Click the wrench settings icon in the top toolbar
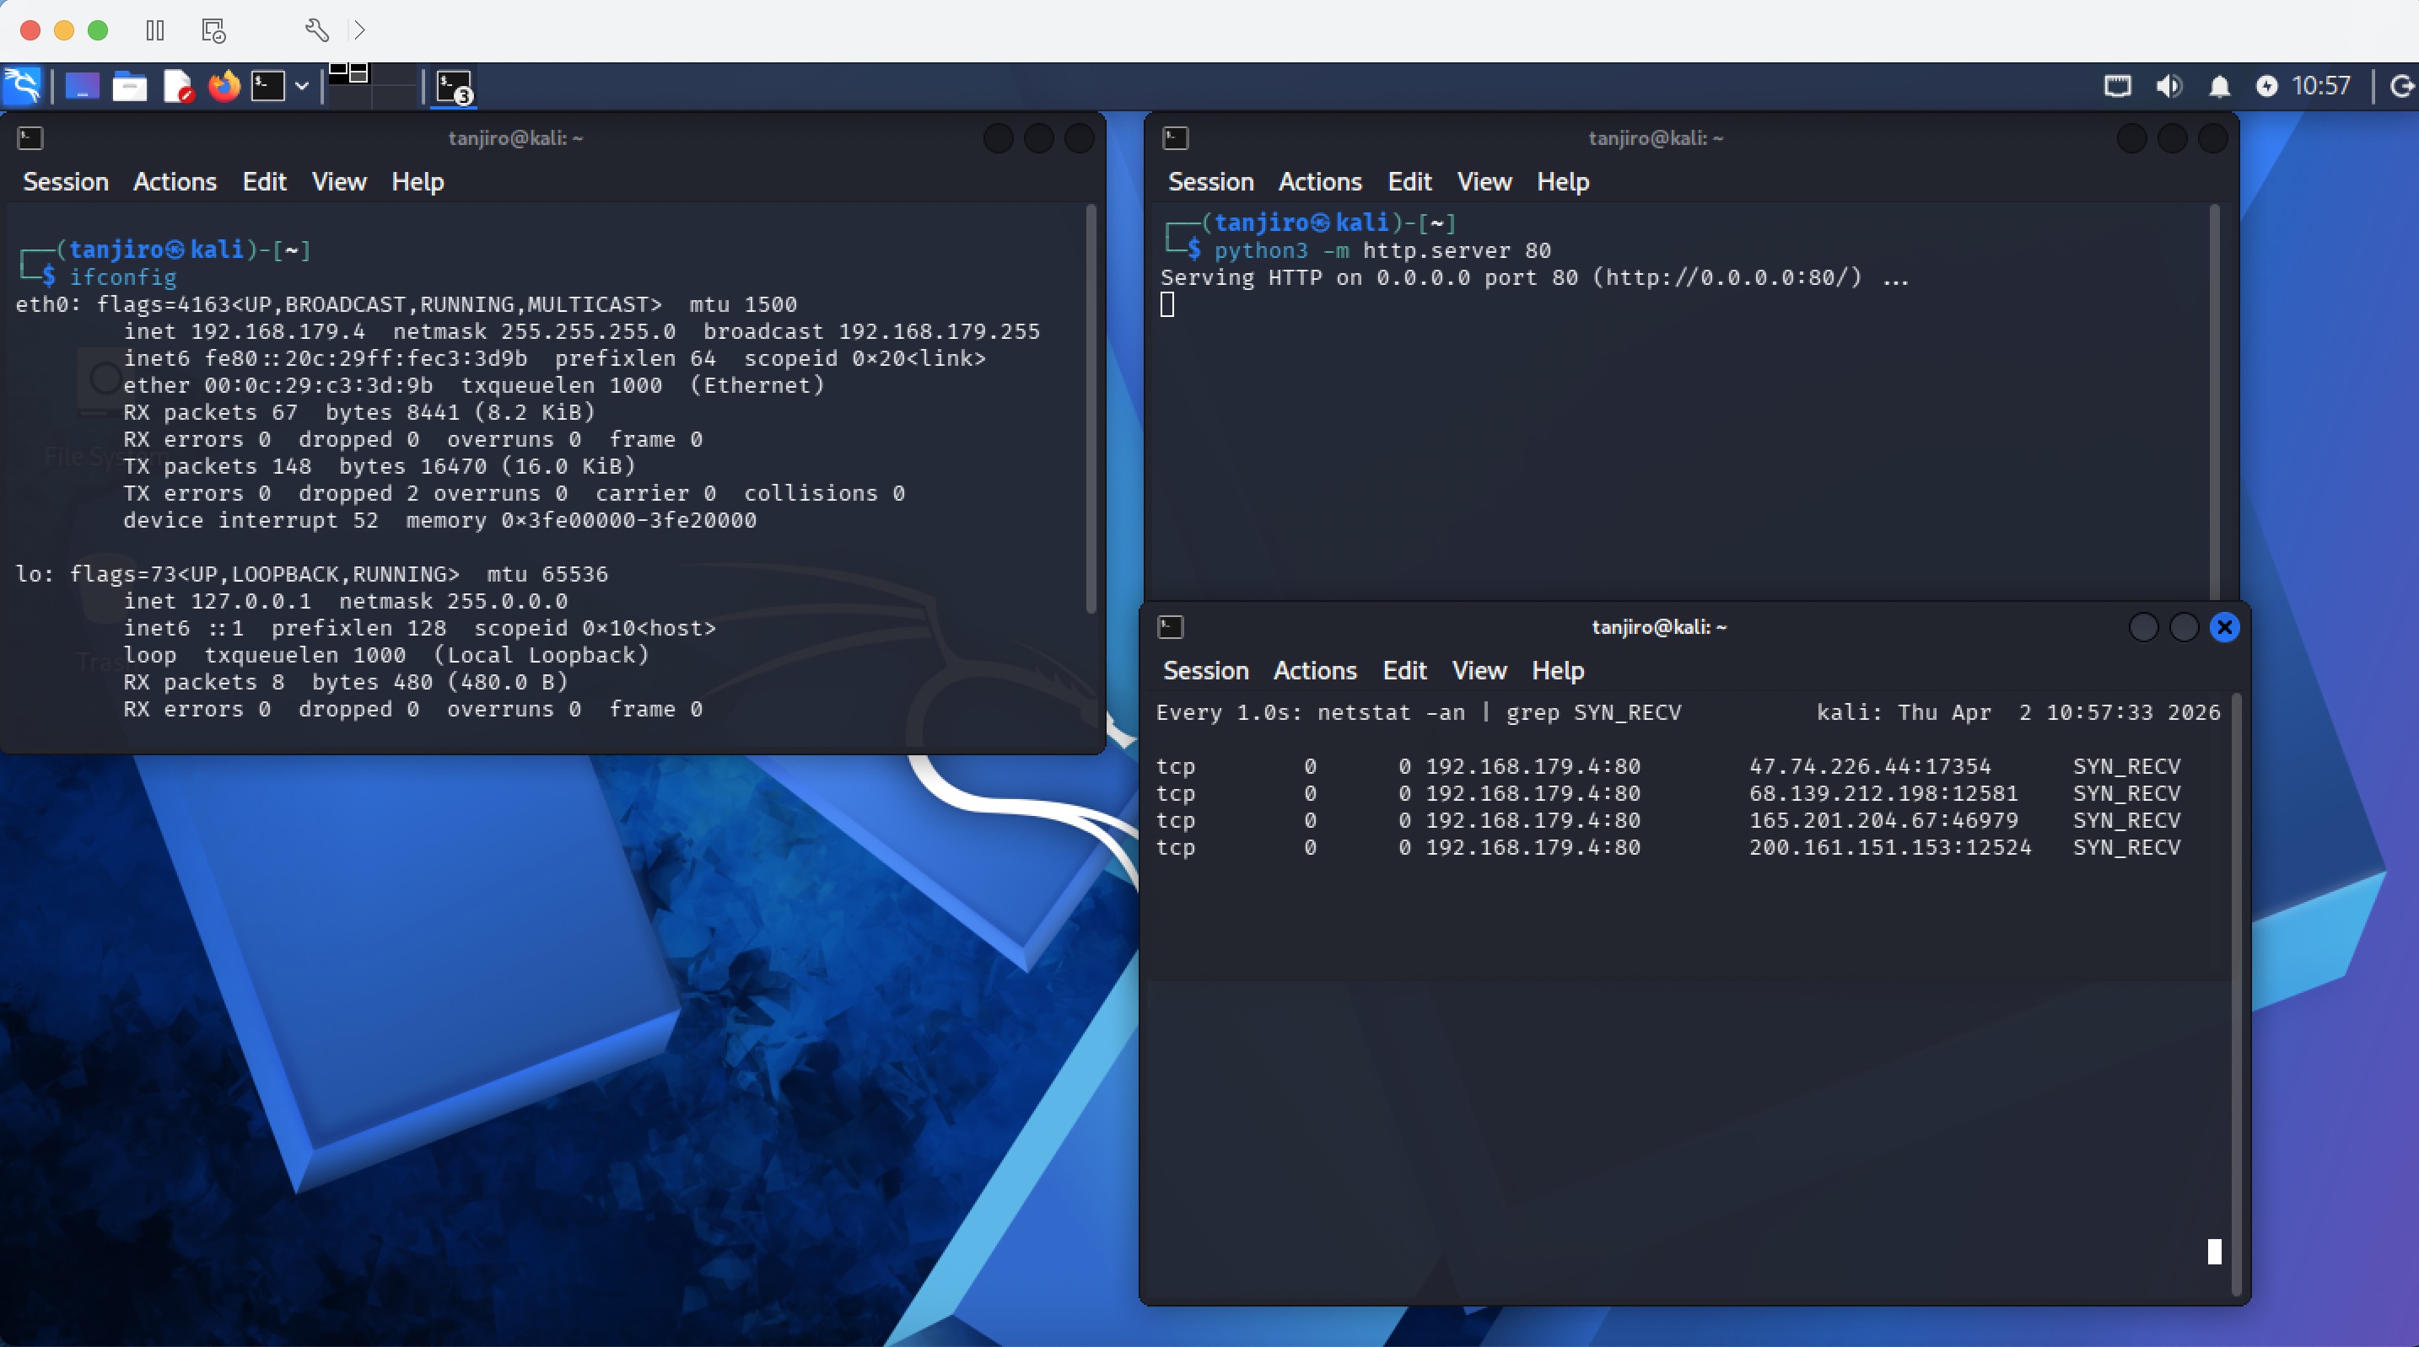The width and height of the screenshot is (2419, 1347). 316,31
